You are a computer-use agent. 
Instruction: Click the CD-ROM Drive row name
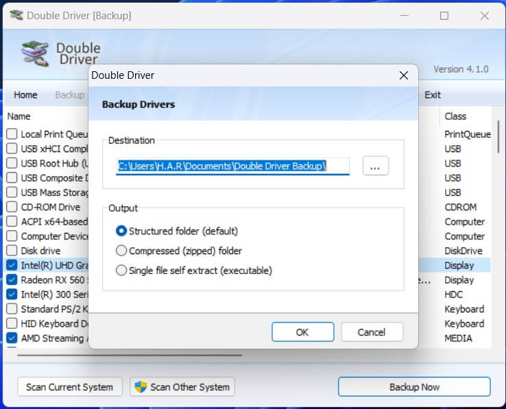(x=51, y=207)
